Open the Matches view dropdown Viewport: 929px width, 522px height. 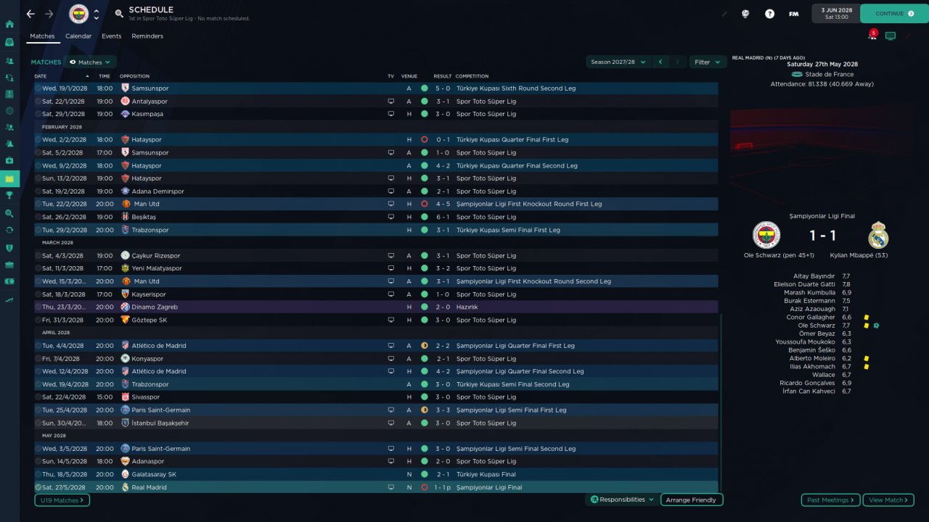90,62
